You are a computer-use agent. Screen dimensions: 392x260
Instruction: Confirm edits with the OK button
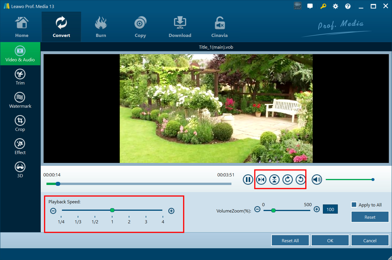click(x=330, y=241)
